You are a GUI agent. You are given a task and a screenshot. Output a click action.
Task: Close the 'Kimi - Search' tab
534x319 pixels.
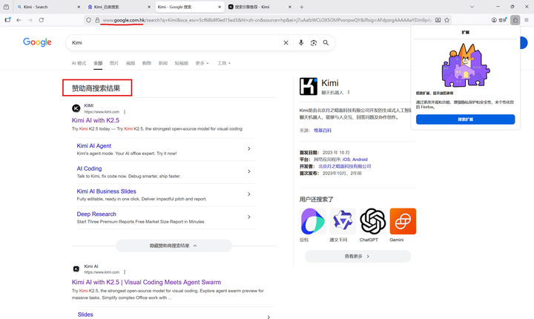click(x=79, y=7)
